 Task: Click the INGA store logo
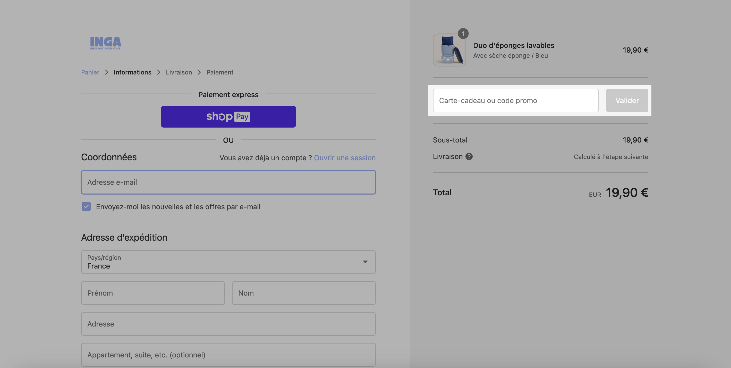point(106,43)
